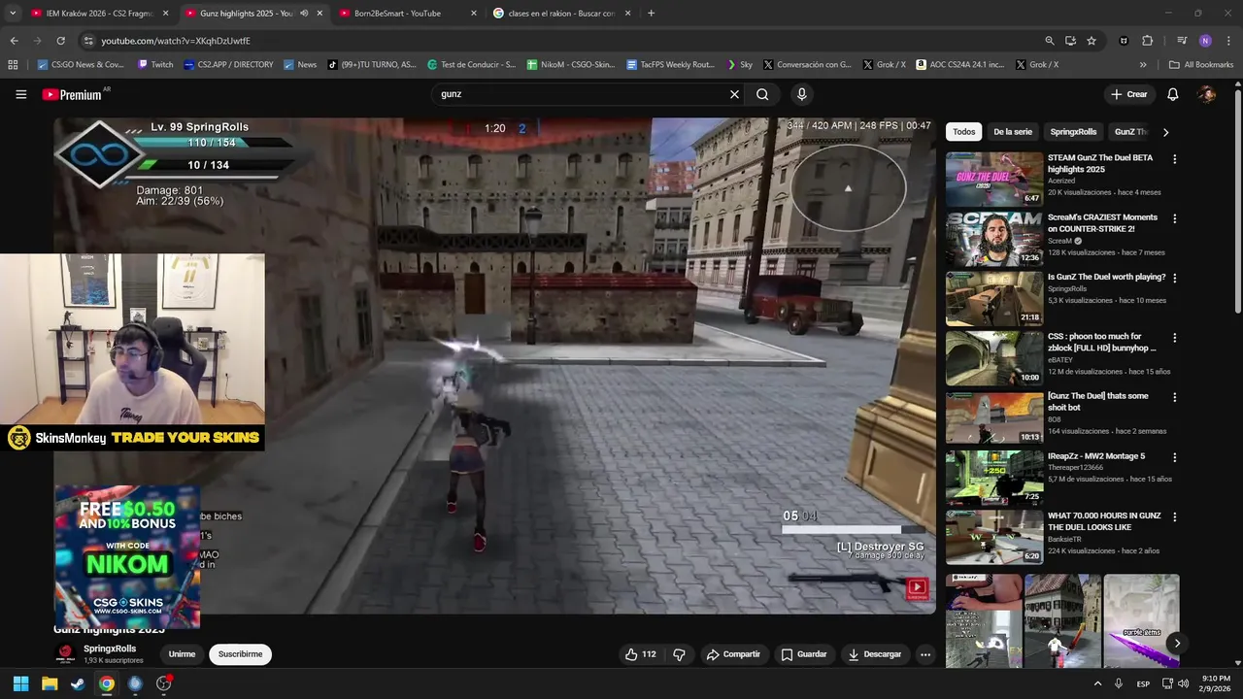Open options for STEAM GunZ BETA highlights video
The image size is (1243, 699).
point(1174,158)
